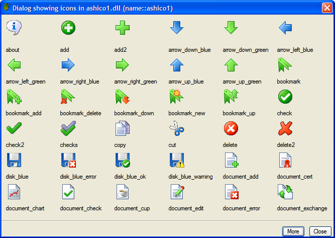335x238 pixels.
Task: Click the disk_blue_warning icon
Action: point(177,161)
